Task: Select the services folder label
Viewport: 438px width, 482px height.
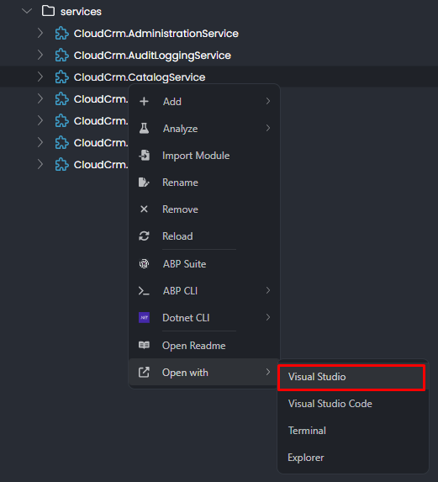Action: (x=81, y=12)
